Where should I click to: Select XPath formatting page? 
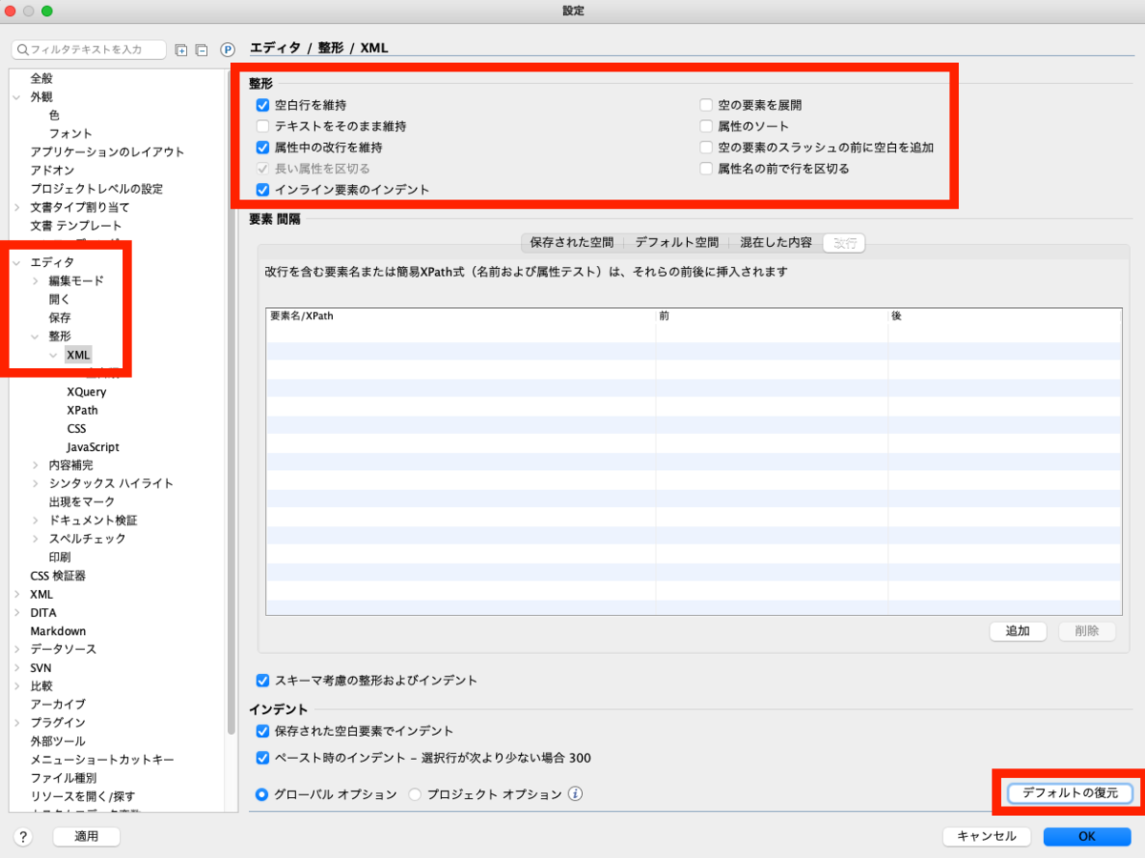82,410
